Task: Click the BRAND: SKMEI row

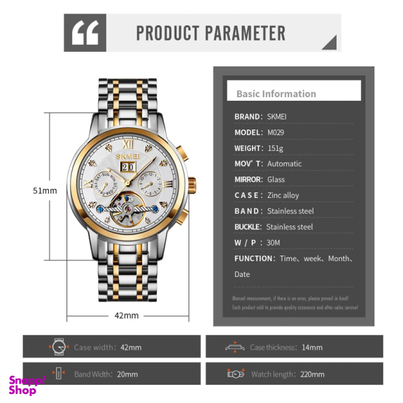Action: (293, 117)
